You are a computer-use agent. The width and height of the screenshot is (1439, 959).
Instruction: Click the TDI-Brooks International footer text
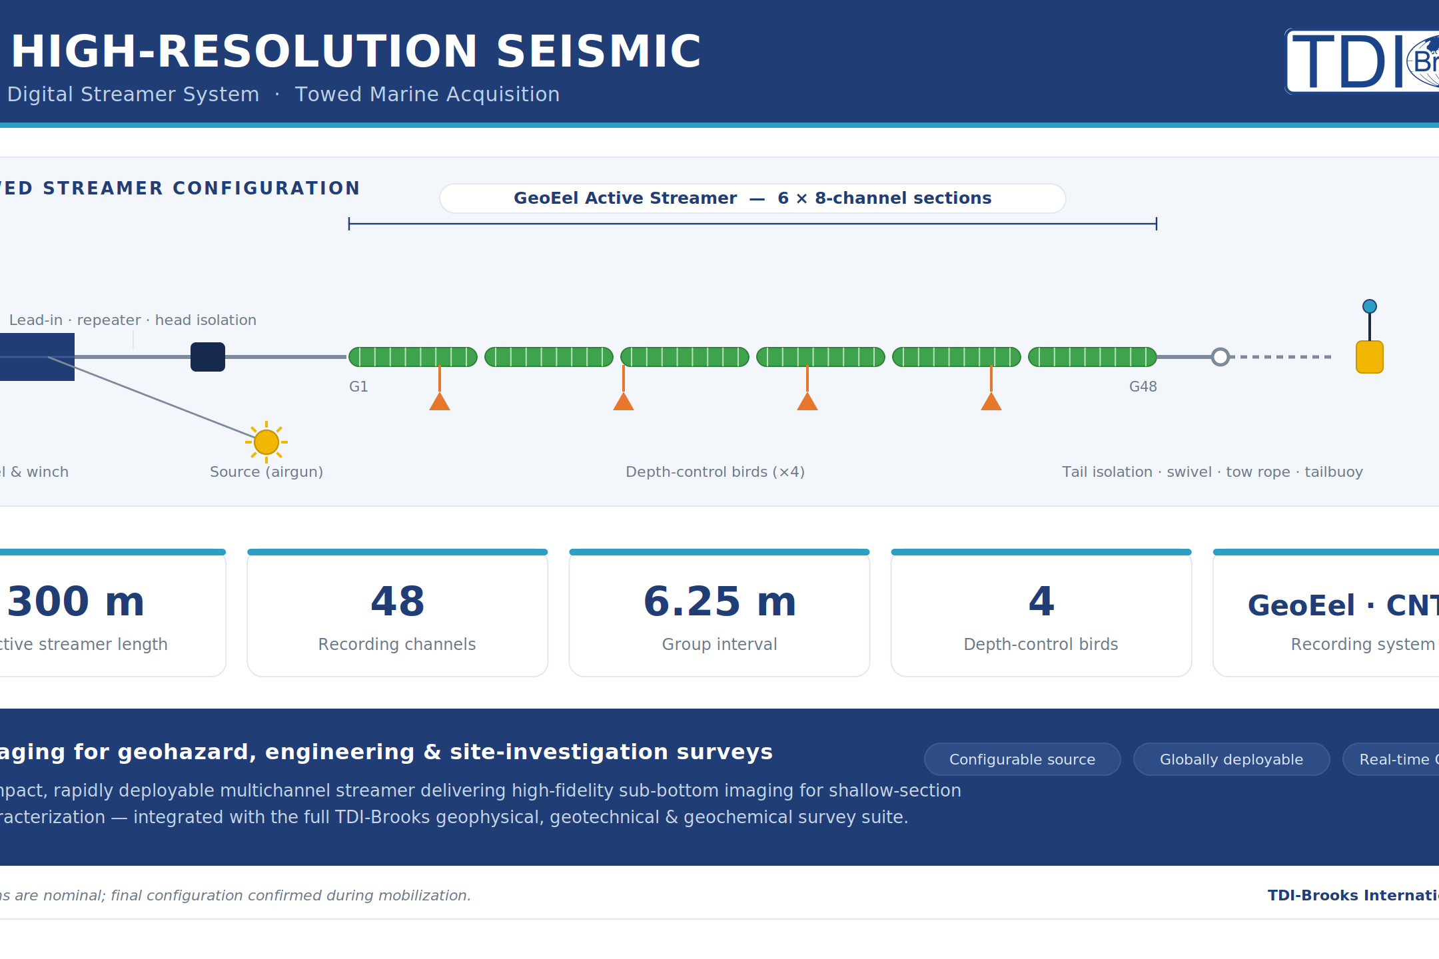pyautogui.click(x=1353, y=896)
